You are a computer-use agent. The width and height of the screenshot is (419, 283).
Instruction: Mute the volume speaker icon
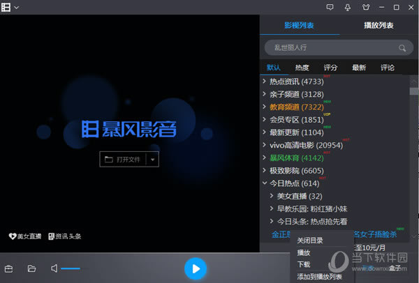click(54, 268)
